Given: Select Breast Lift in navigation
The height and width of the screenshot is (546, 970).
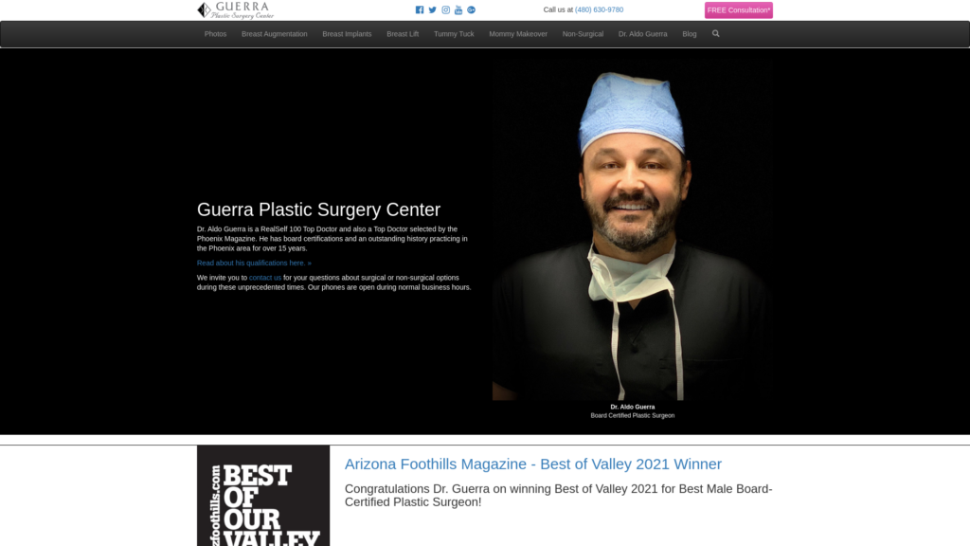Looking at the screenshot, I should click(x=403, y=34).
